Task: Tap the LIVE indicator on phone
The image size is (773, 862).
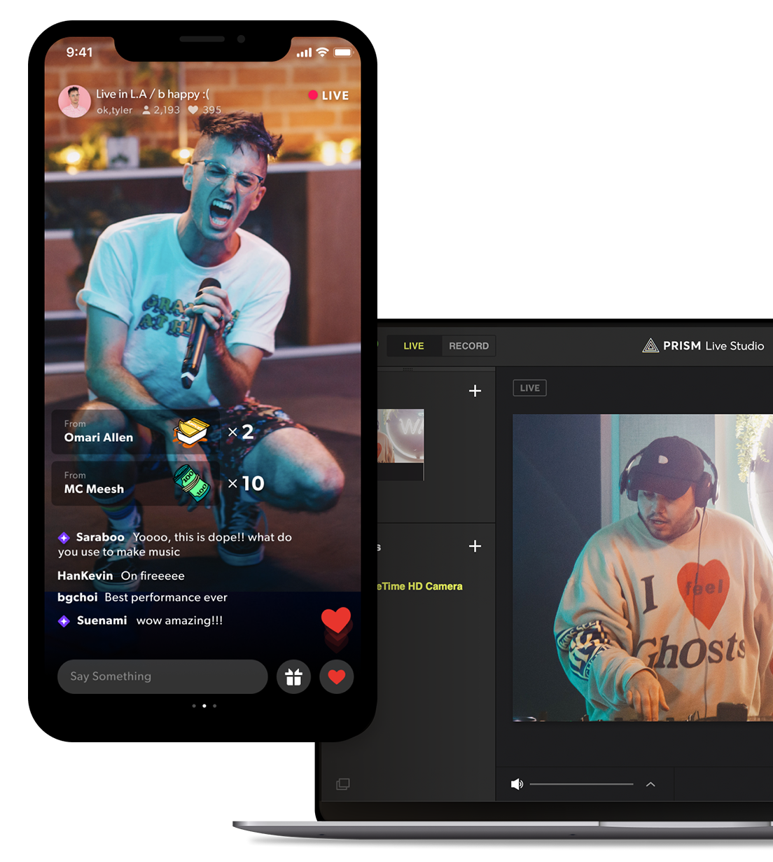Action: (x=328, y=95)
